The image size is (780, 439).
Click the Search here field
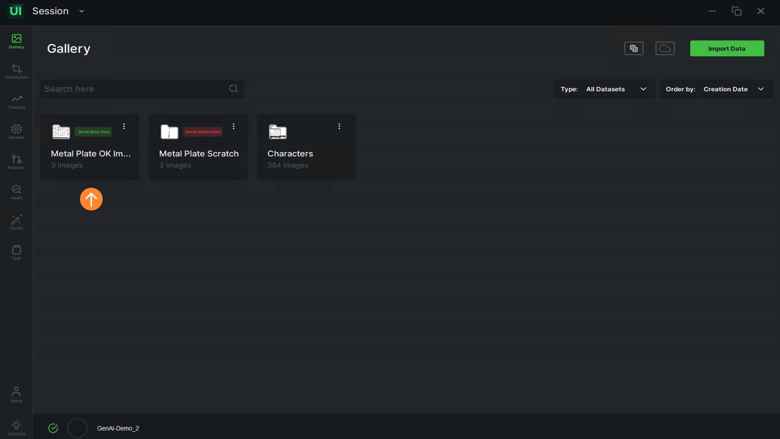pyautogui.click(x=133, y=89)
